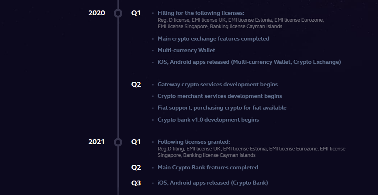The height and width of the screenshot is (195, 378).
Task: Select 'Fiat support, purchasing crypto' item
Action: 222,108
